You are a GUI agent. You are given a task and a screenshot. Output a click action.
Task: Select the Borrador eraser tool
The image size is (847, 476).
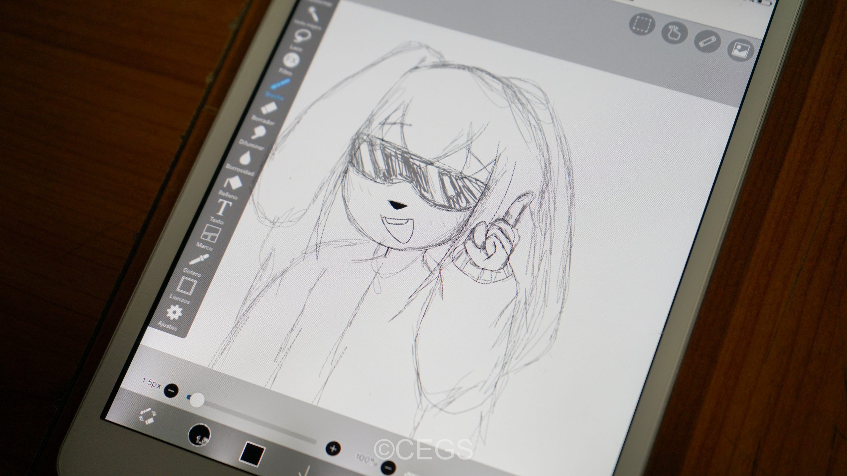267,112
